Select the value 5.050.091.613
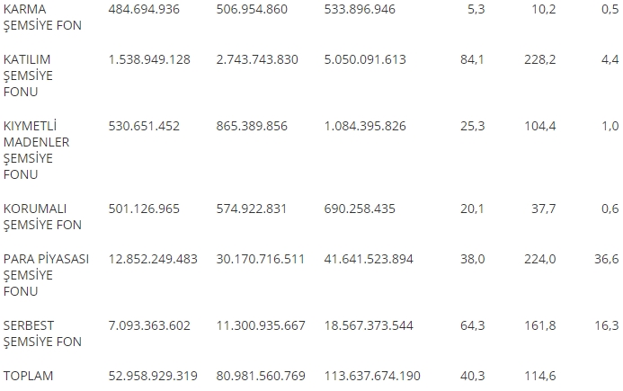Viewport: 623px width, 391px height. [365, 59]
